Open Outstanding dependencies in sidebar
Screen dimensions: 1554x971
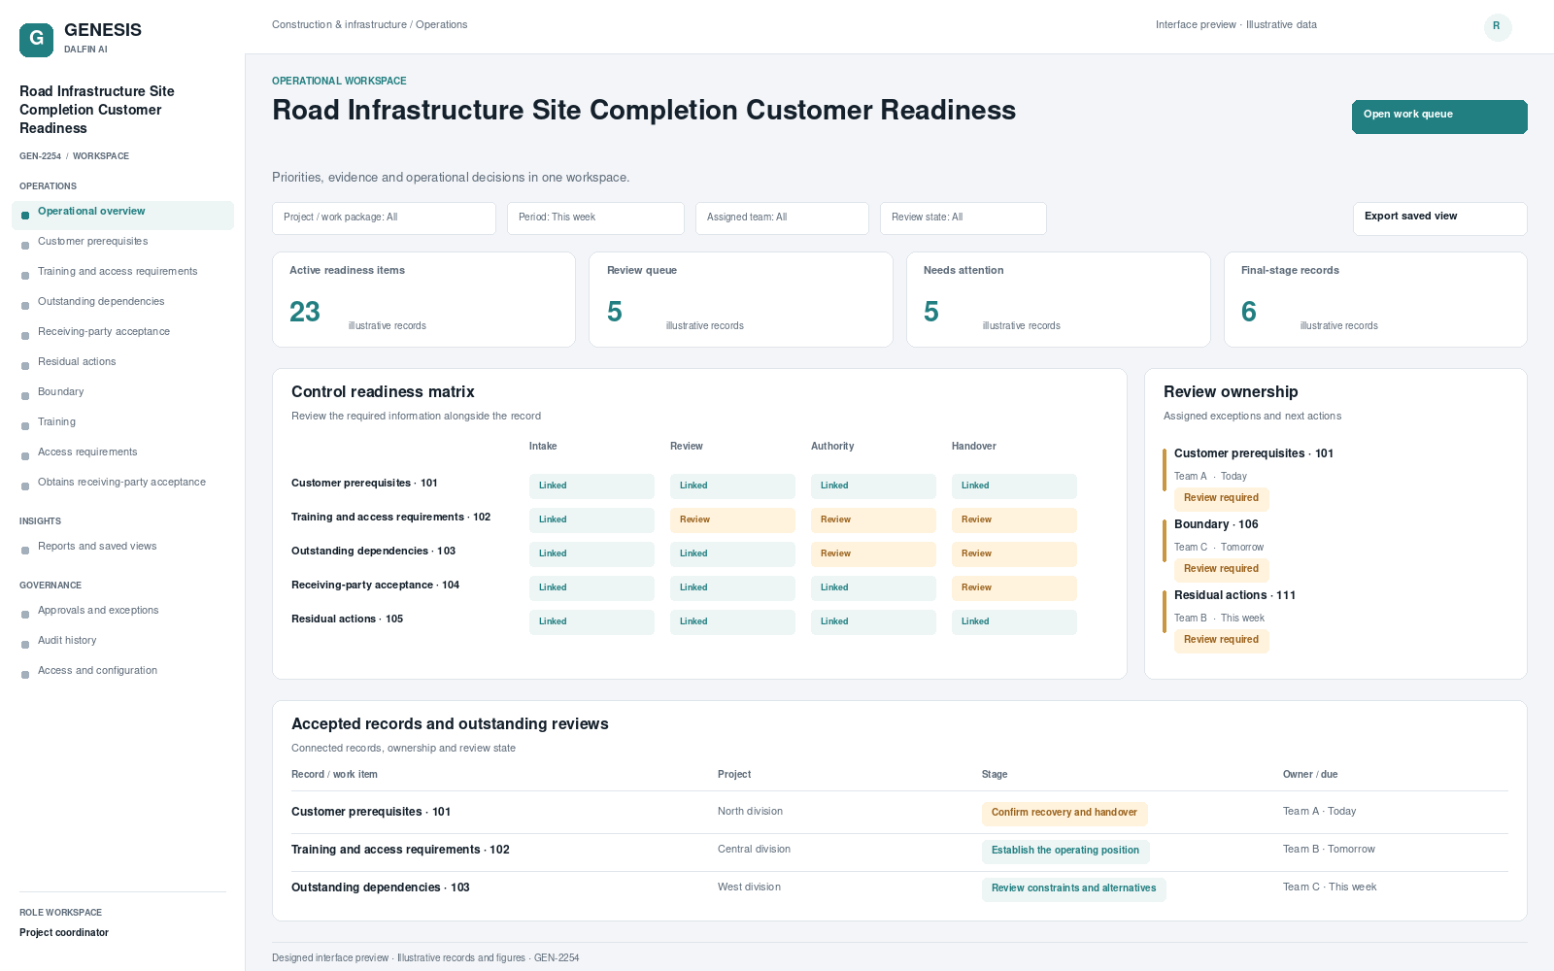(x=122, y=302)
